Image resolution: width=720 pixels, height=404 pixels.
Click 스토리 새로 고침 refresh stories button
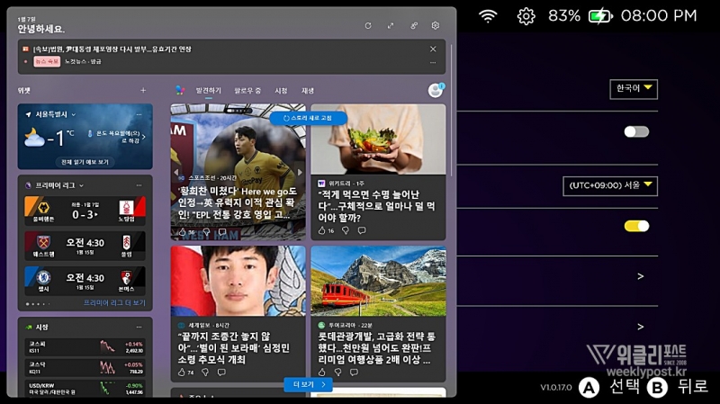click(308, 118)
